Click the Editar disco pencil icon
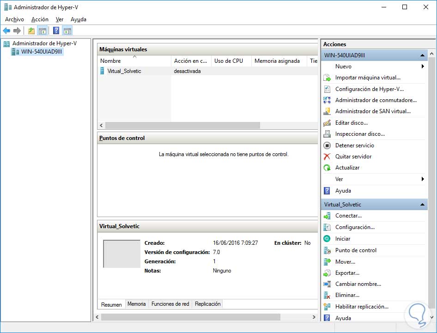 (327, 123)
